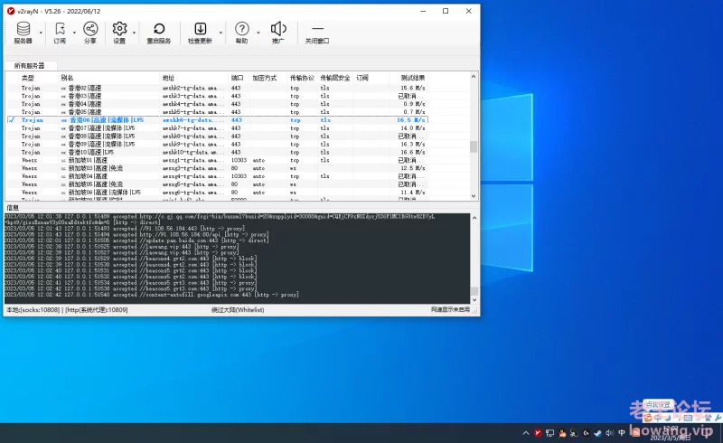Click the server list scrollbar thumb

pos(474,146)
